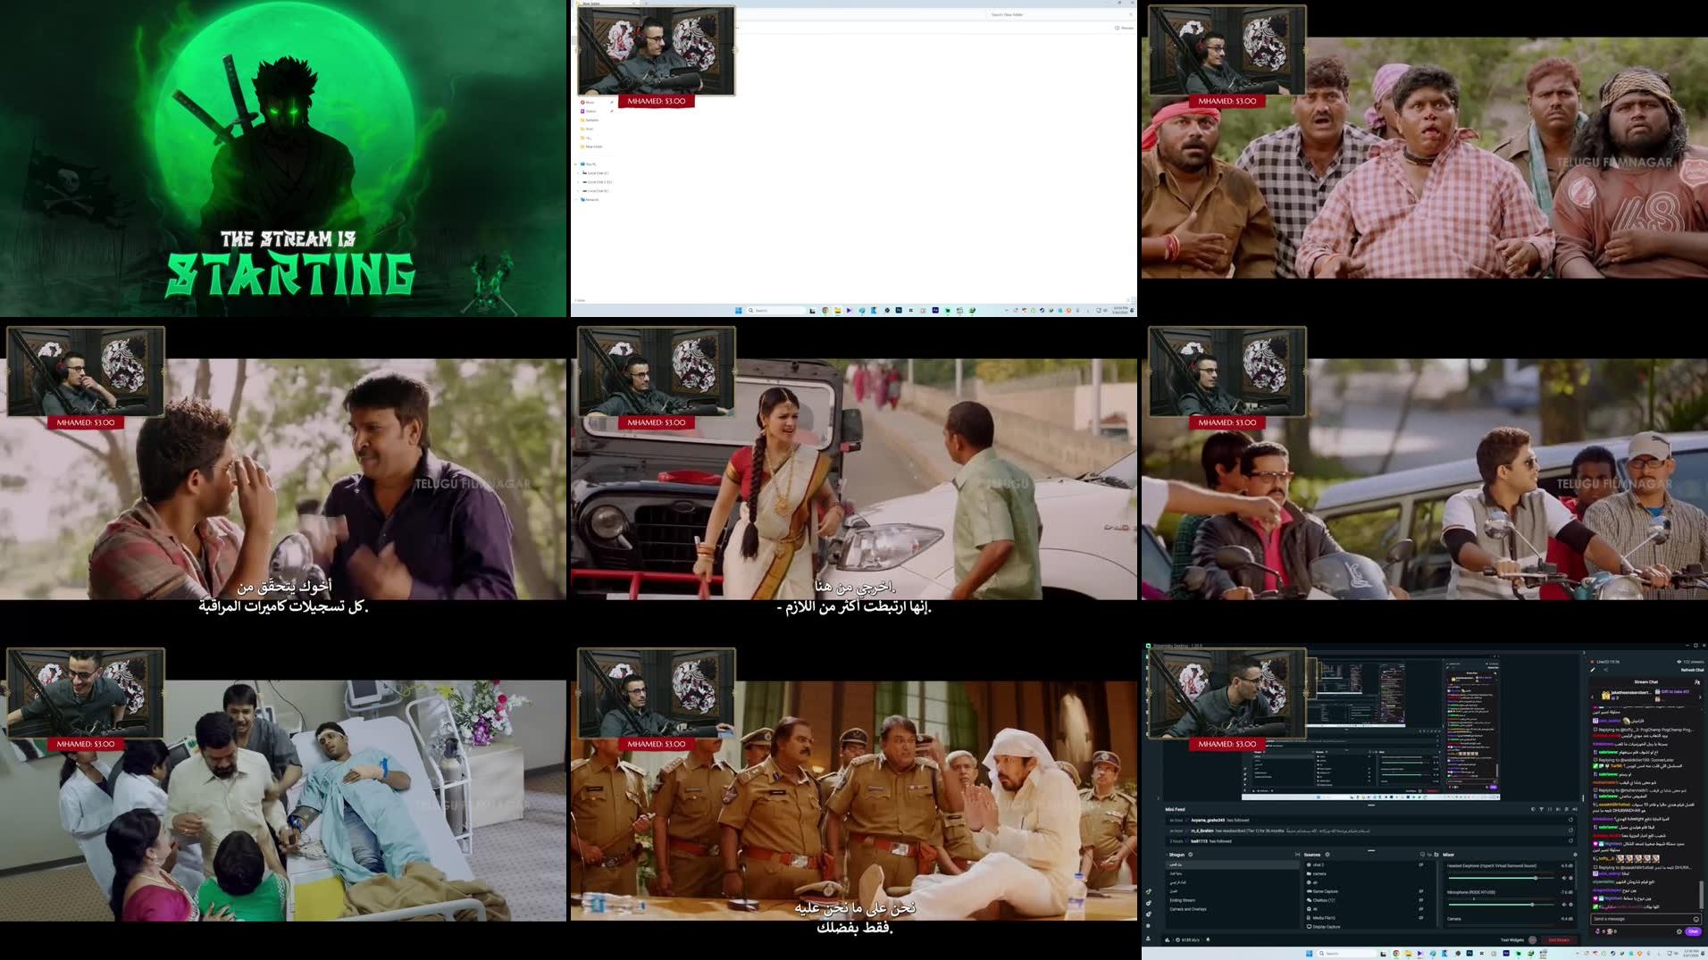Click Refresh Chat in Streamlabs
This screenshot has width=1708, height=960.
[1693, 670]
